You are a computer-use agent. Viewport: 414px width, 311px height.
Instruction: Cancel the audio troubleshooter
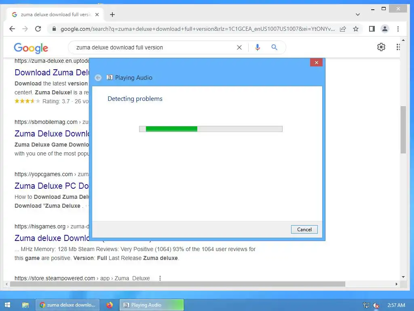coord(304,229)
